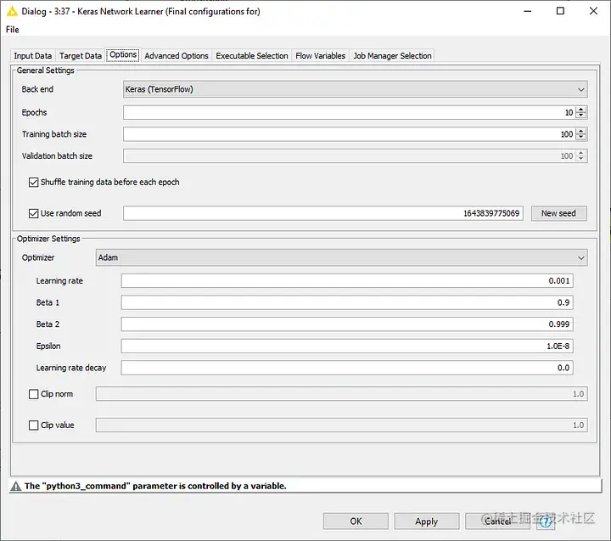Open the File menu
Image resolution: width=611 pixels, height=541 pixels.
pos(12,30)
